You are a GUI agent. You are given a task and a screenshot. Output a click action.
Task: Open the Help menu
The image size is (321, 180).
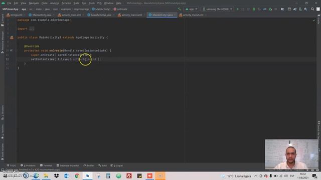[x=118, y=3]
